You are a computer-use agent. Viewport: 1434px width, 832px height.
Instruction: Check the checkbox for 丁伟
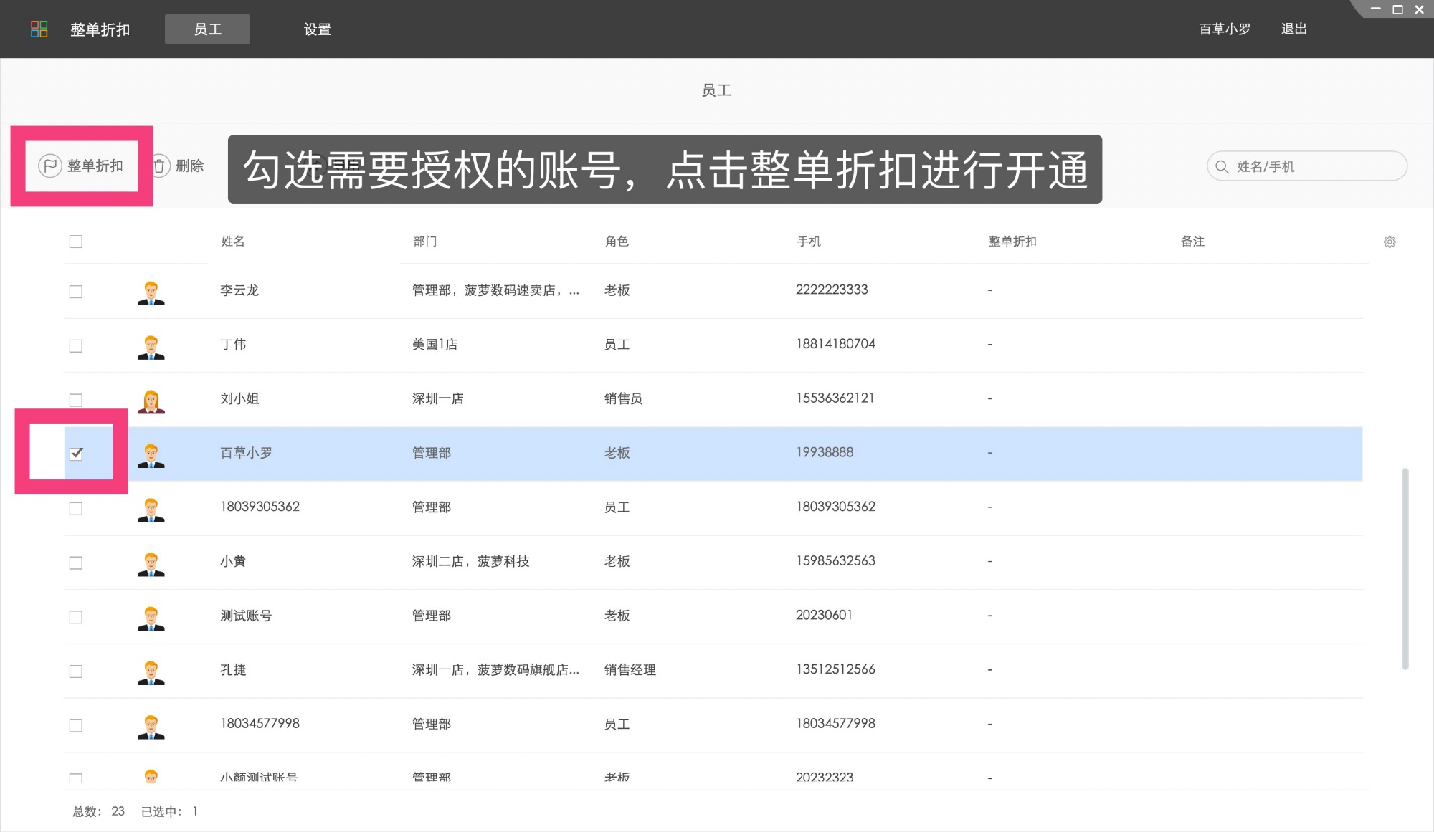click(76, 345)
